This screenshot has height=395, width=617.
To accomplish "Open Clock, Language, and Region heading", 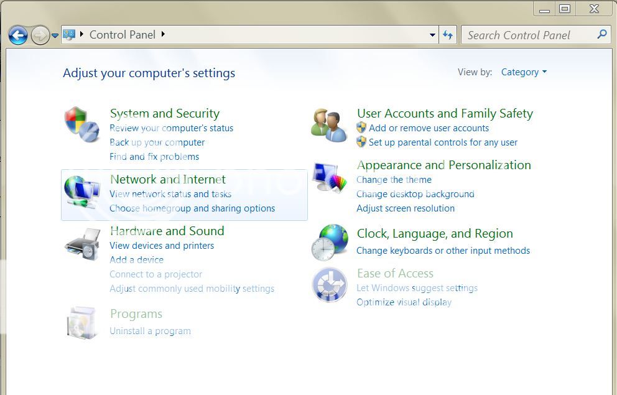I will pos(435,234).
